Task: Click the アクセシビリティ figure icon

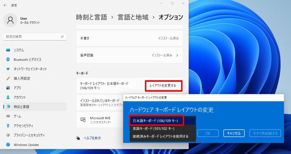Action: coord(8,126)
